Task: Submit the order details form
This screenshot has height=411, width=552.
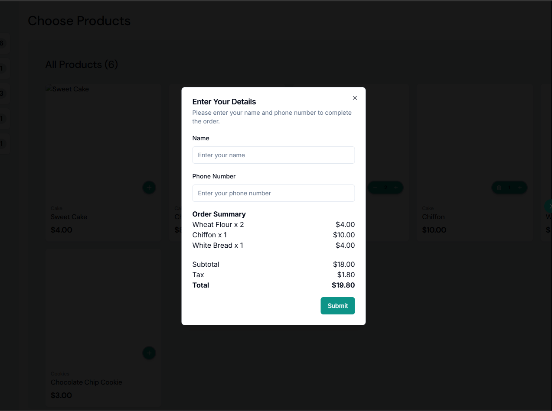Action: tap(338, 306)
